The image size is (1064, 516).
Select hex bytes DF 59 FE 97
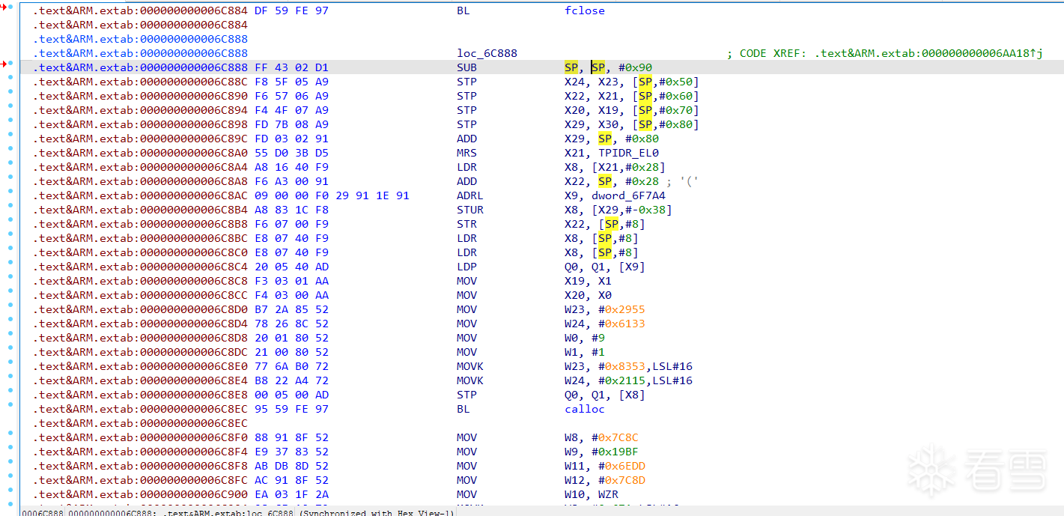coord(292,10)
